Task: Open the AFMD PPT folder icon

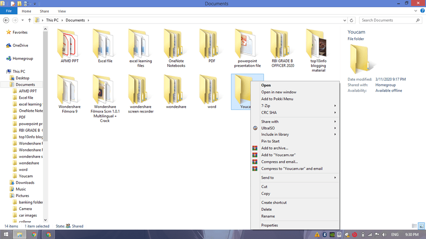Action: [x=69, y=44]
